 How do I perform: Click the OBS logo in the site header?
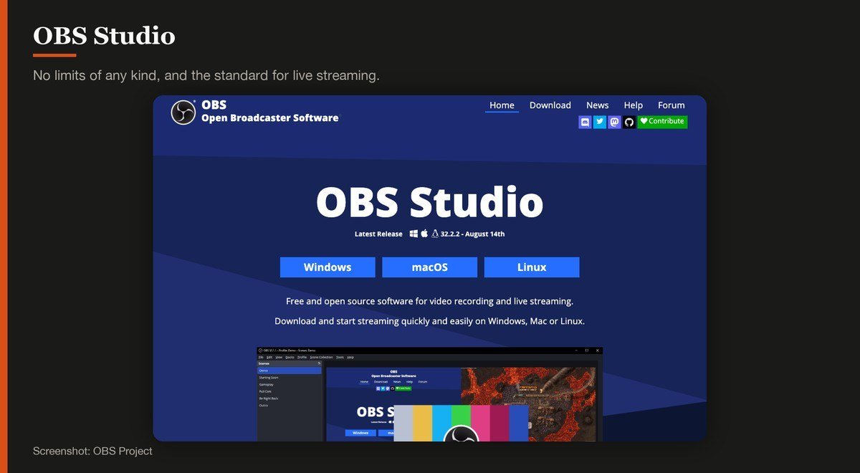pos(183,113)
